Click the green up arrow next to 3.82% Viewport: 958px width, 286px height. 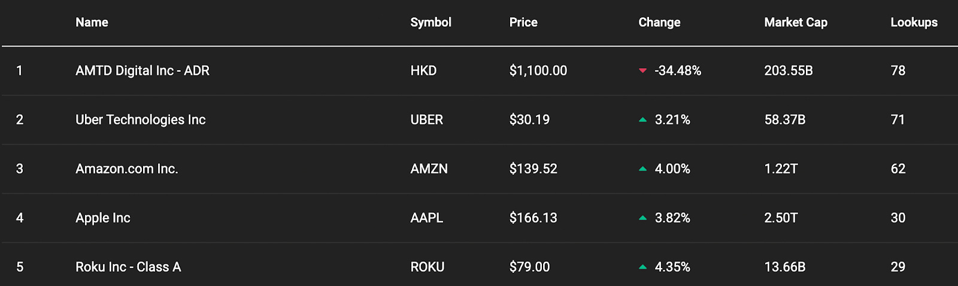tap(642, 218)
